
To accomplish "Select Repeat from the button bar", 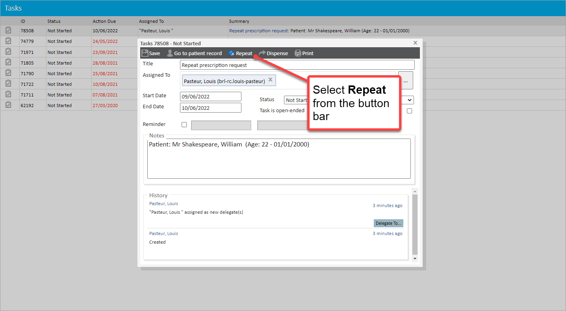I will tap(240, 53).
